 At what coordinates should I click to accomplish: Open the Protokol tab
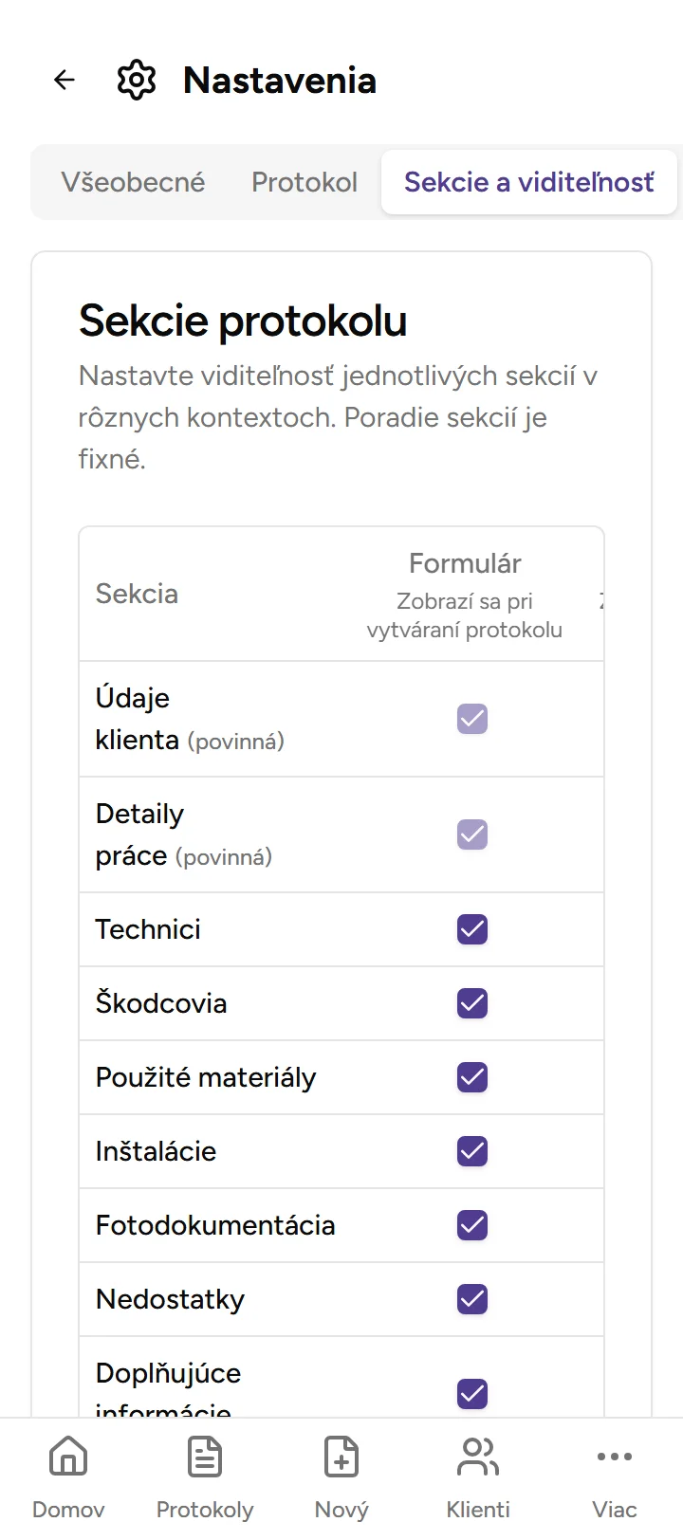pos(305,182)
